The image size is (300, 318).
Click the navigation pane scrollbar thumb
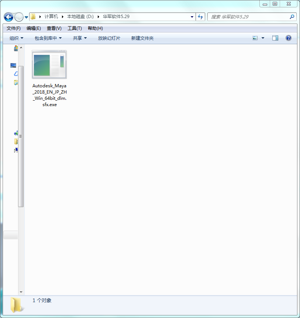[x=21, y=136]
